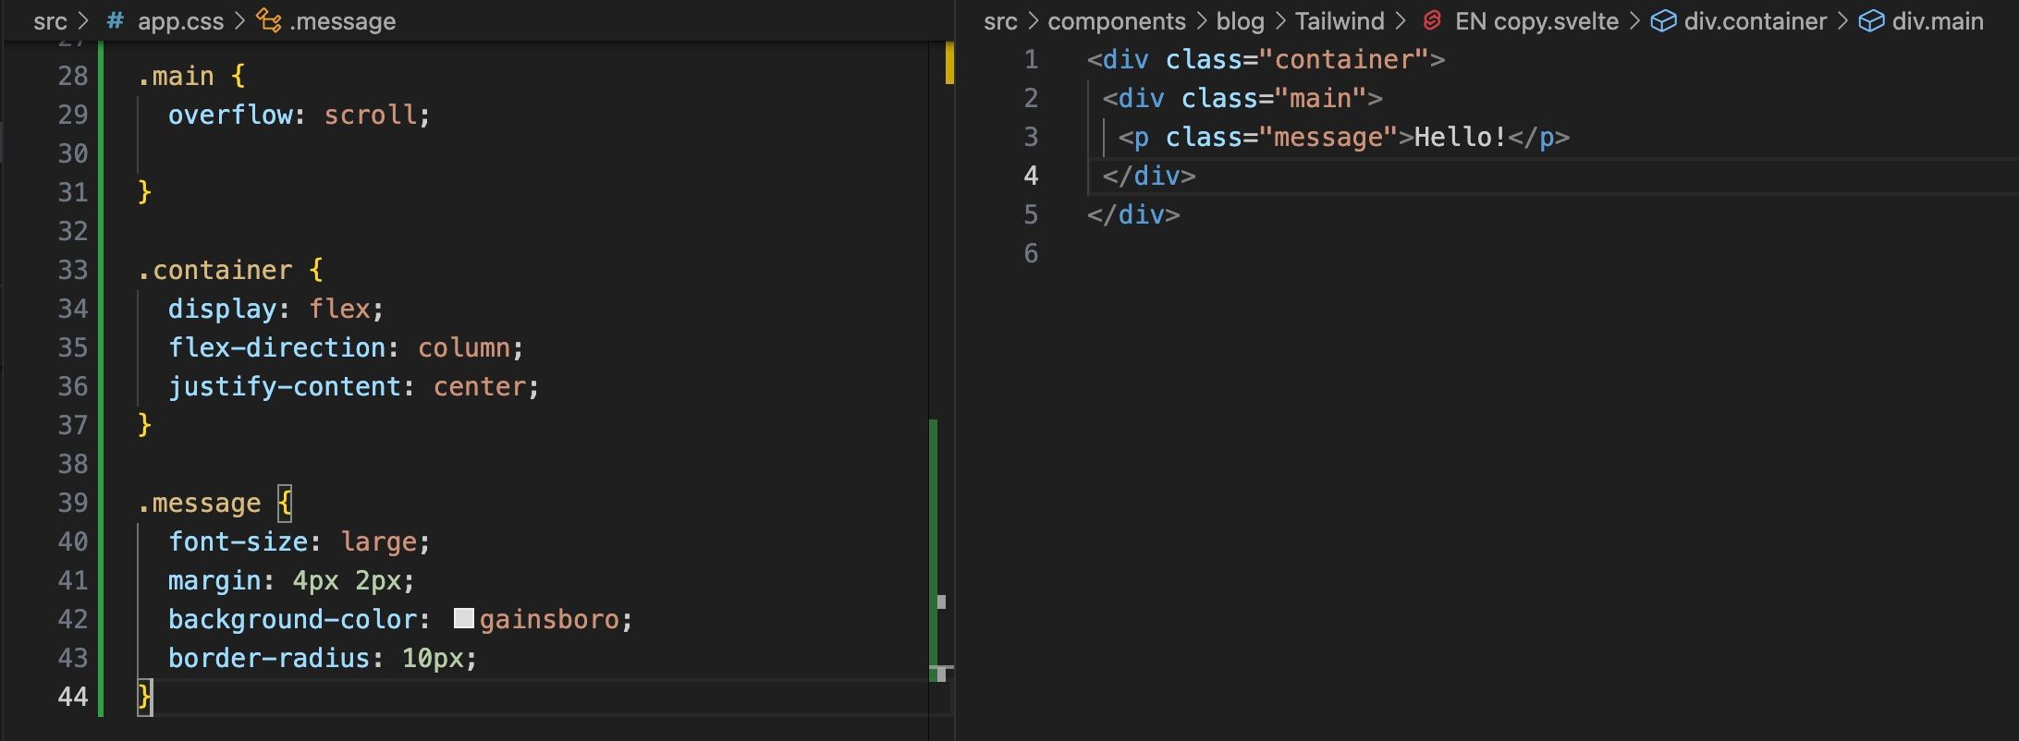Viewport: 2019px width, 741px height.
Task: Click '"container"' class string on Svelte line 1
Action: click(1351, 59)
